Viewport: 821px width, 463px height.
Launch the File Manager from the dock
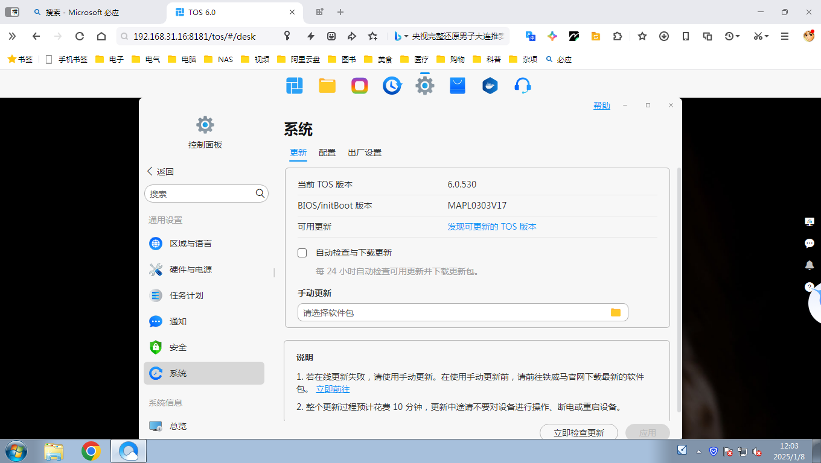[x=327, y=85]
